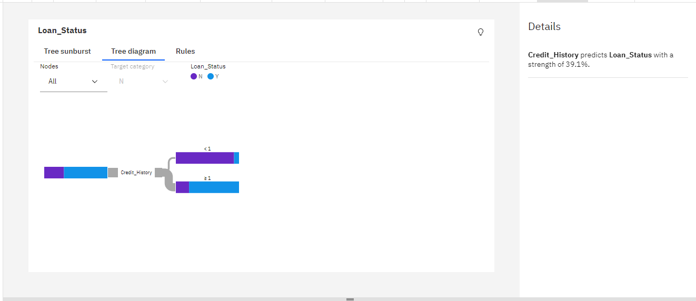Image resolution: width=696 pixels, height=301 pixels.
Task: Click the Credit_History text in Details
Action: point(553,55)
